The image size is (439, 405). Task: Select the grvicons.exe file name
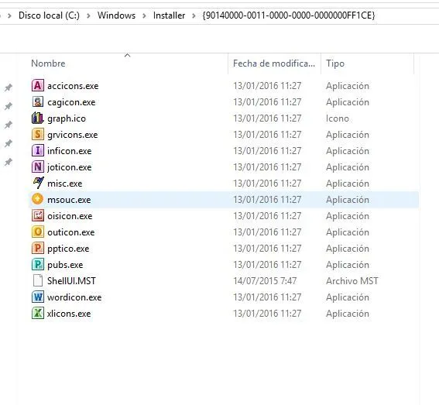[73, 135]
